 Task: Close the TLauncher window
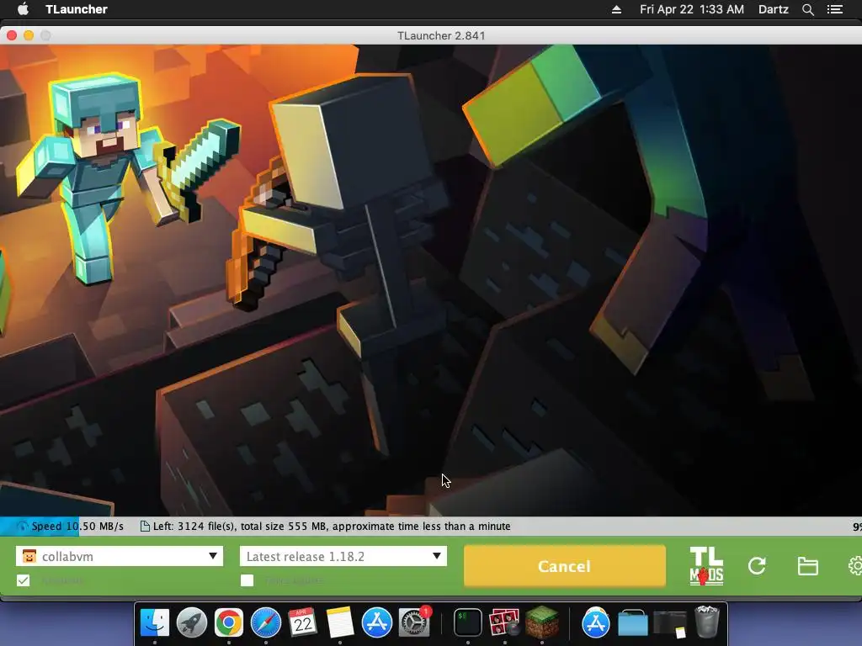click(x=12, y=35)
